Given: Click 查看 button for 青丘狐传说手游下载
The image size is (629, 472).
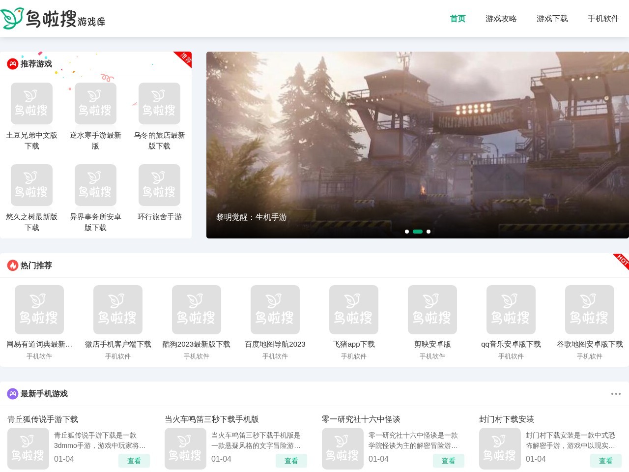Looking at the screenshot, I should 134,461.
